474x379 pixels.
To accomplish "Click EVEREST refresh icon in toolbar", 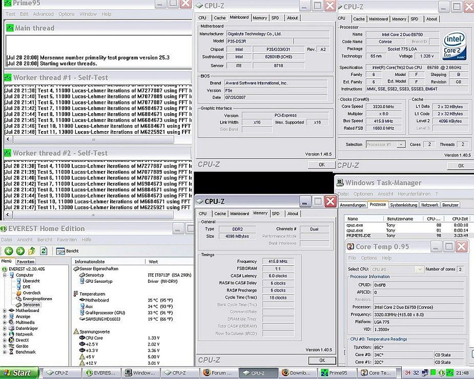I will point(44,250).
